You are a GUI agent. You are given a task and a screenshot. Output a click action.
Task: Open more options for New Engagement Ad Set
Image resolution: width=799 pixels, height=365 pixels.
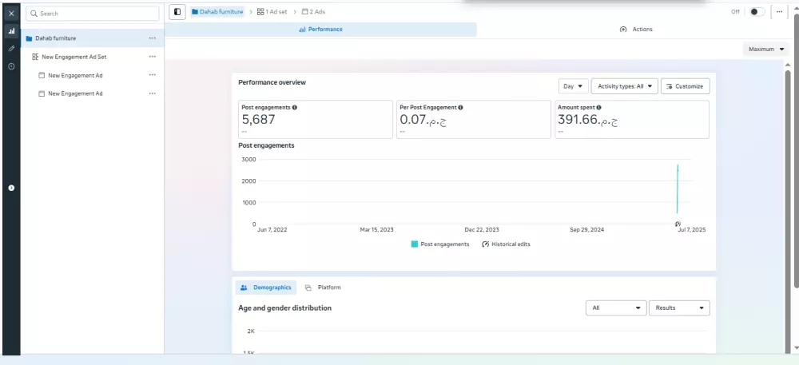pos(153,57)
